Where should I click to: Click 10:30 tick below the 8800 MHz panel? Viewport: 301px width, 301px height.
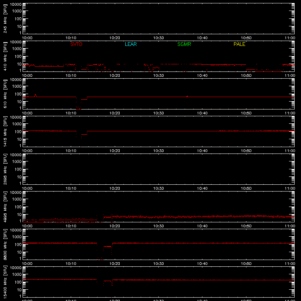click(158, 264)
